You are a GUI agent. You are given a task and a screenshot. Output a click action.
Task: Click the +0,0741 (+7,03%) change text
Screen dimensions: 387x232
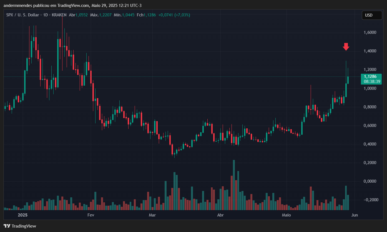tap(174, 15)
